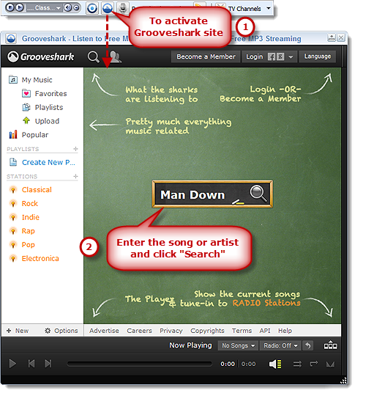Open the Help footer link
Viewport: 366px width, 407px height.
[x=285, y=331]
